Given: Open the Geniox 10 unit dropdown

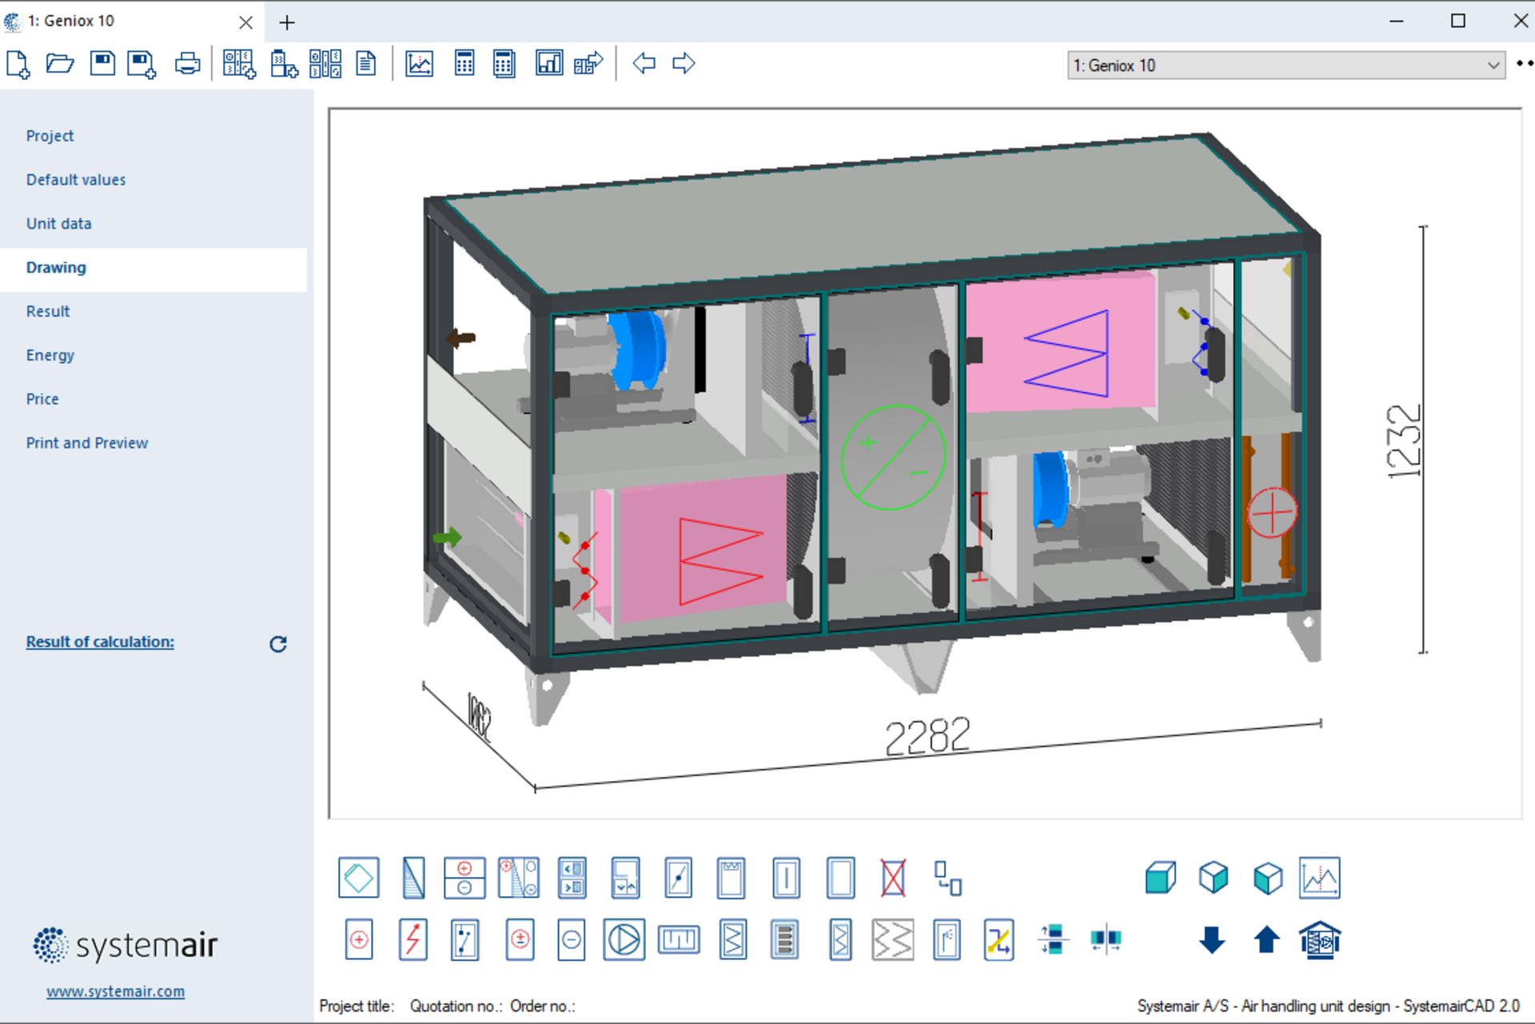Looking at the screenshot, I should (1286, 66).
